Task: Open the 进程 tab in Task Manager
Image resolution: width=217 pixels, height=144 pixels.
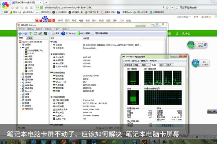Action: (136, 65)
